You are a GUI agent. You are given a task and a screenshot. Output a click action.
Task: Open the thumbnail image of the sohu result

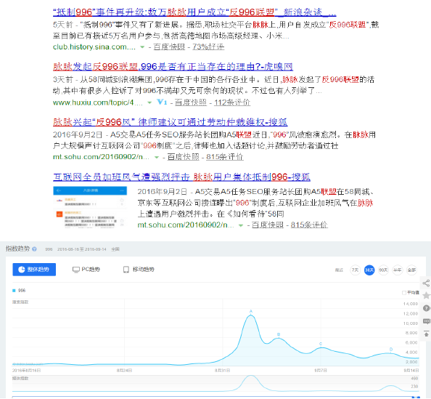click(x=90, y=207)
